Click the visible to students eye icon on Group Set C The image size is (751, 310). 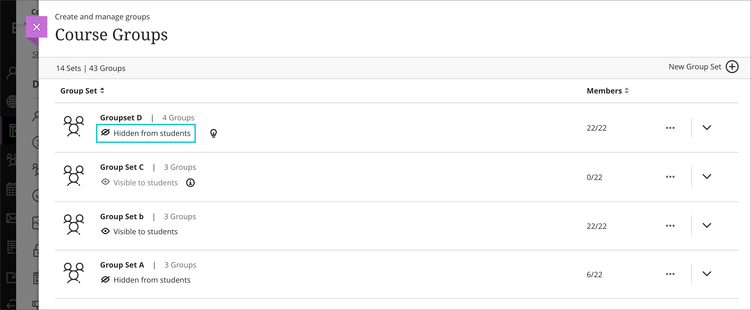105,182
